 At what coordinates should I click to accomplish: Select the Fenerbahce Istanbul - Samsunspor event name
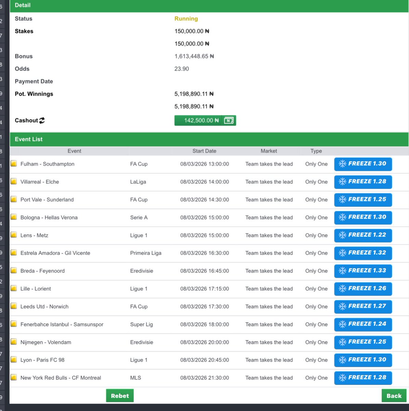pos(62,324)
